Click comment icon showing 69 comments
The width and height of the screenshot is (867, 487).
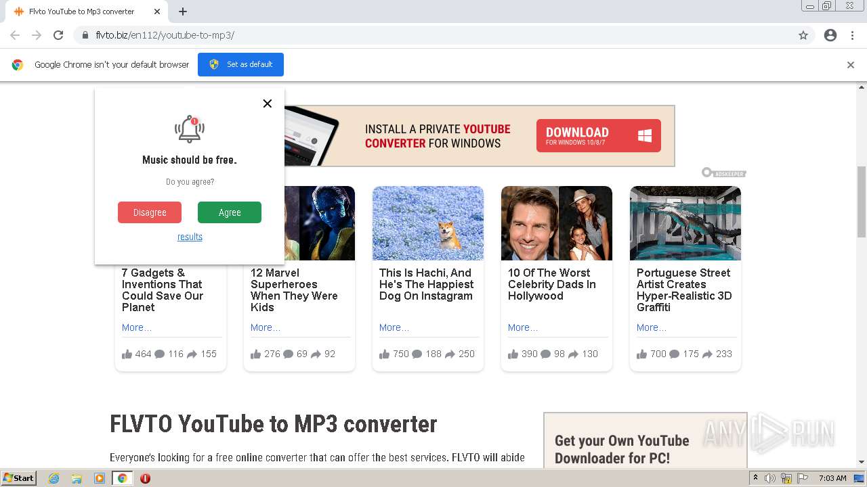coord(289,354)
